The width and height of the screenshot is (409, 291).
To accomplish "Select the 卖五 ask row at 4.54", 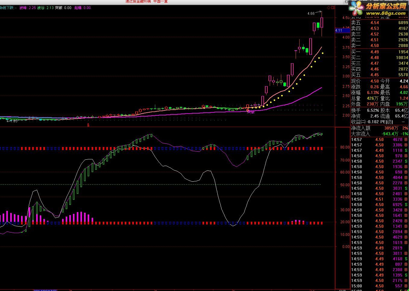I will coord(379,23).
